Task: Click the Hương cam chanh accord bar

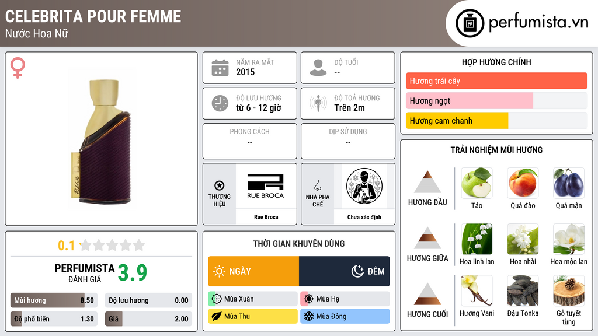Action: [496, 120]
